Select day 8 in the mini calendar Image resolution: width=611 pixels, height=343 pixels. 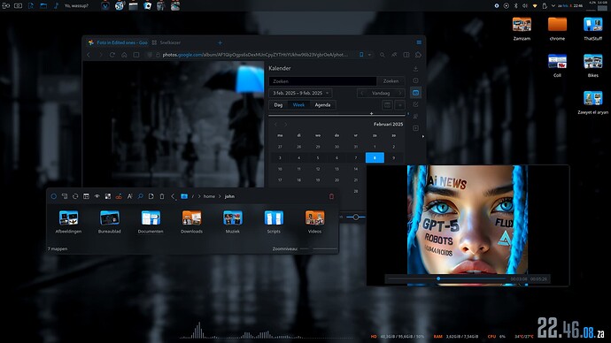[375, 157]
